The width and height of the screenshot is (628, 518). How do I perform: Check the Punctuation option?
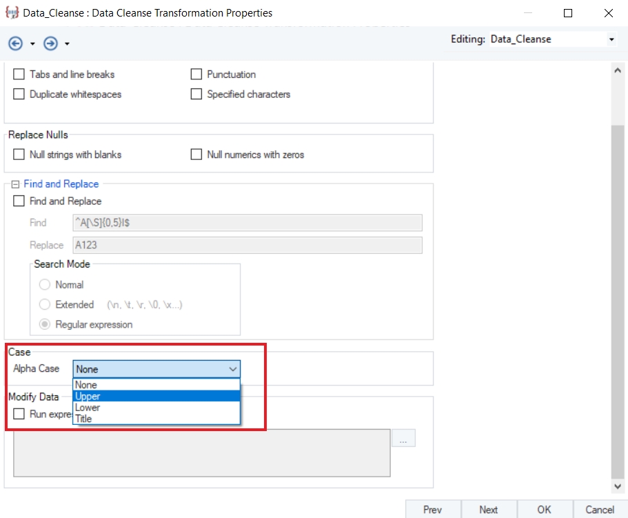point(196,74)
